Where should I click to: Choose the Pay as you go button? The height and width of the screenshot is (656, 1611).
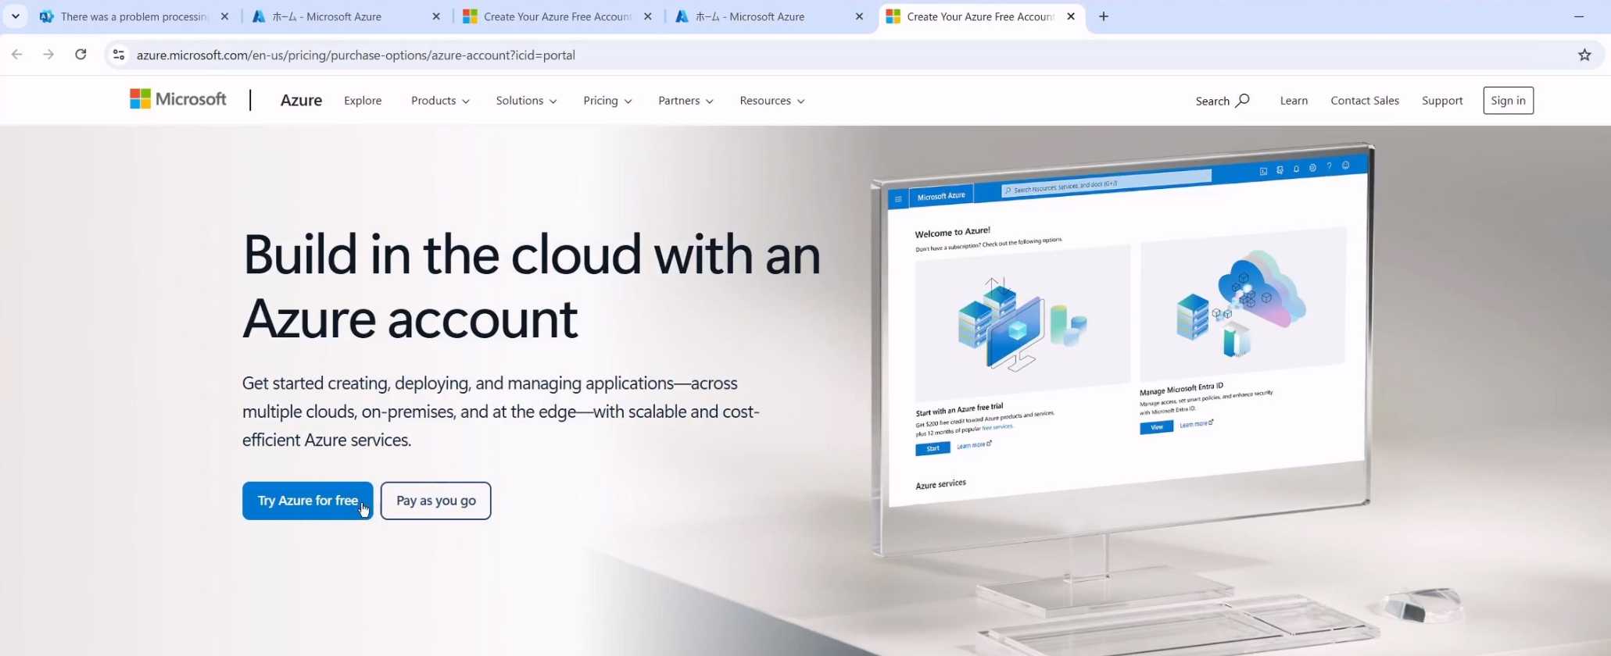point(435,501)
